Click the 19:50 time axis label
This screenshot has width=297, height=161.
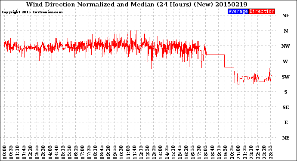pyautogui.click(x=225, y=152)
